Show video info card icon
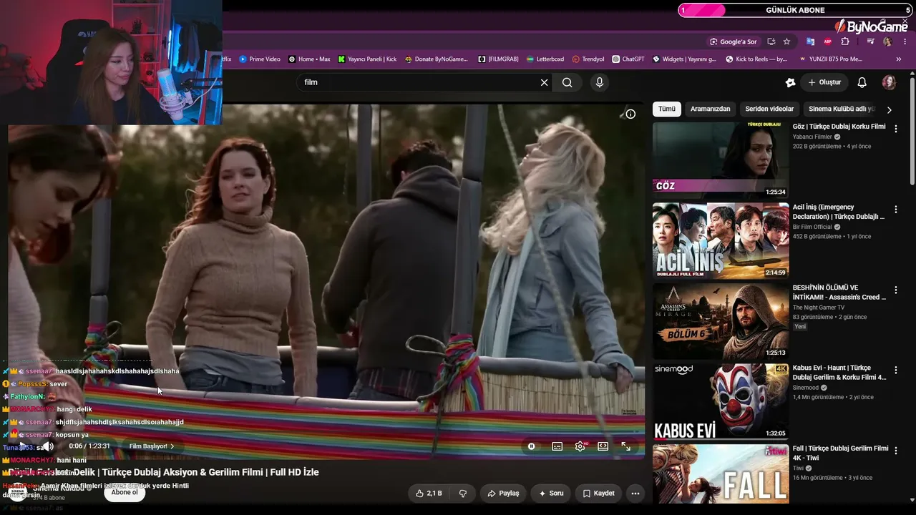916x515 pixels. pos(630,114)
